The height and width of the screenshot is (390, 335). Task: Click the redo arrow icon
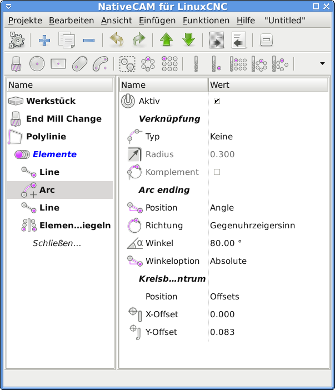pos(139,40)
